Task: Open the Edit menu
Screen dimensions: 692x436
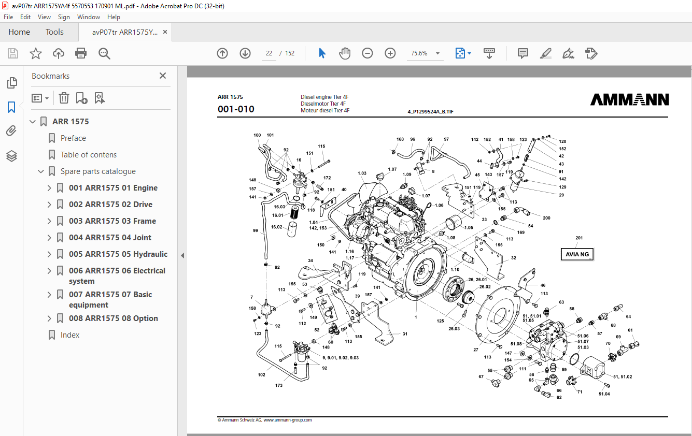Action: [x=25, y=17]
